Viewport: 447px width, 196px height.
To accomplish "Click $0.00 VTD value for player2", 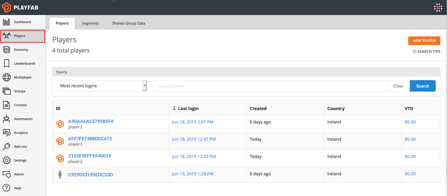I will pyautogui.click(x=410, y=156).
